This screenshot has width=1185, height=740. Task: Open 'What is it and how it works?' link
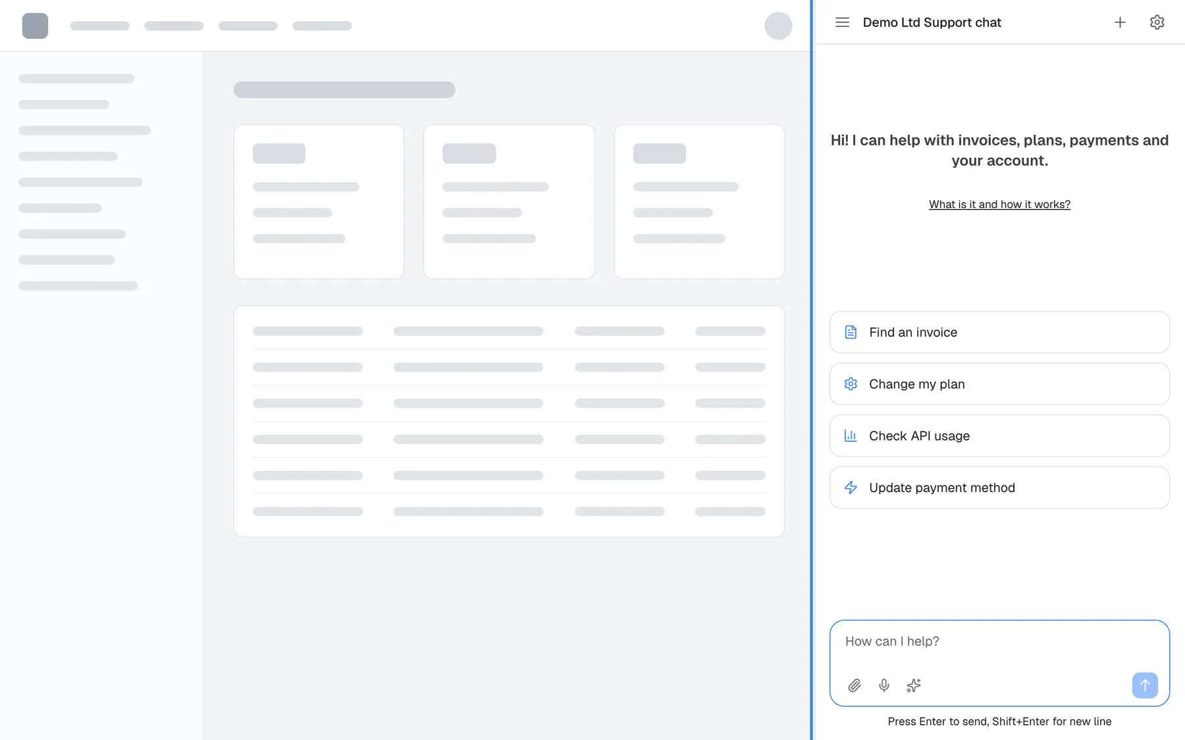[x=999, y=205]
